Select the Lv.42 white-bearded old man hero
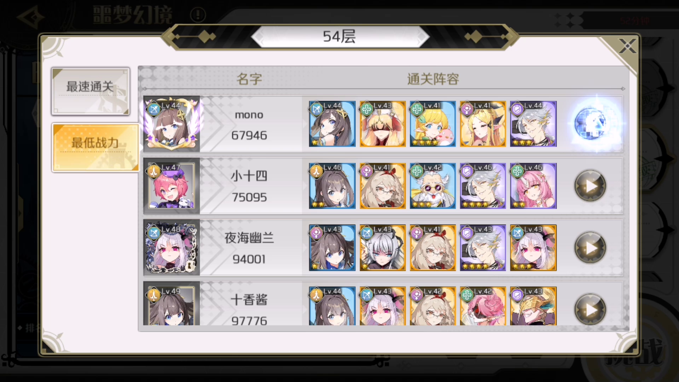The height and width of the screenshot is (382, 679). tap(433, 186)
